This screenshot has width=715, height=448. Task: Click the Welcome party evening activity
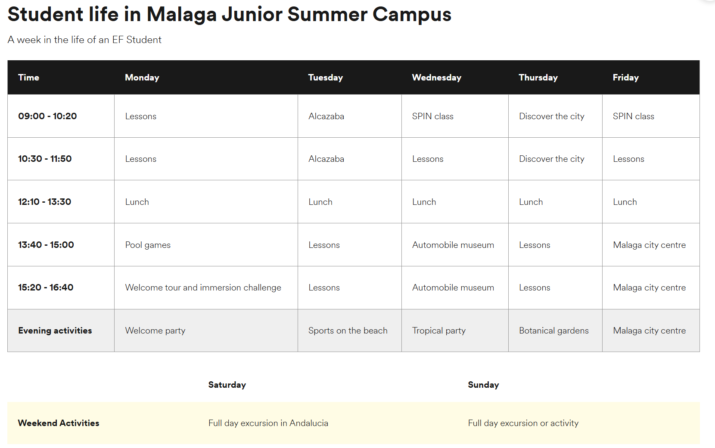155,331
